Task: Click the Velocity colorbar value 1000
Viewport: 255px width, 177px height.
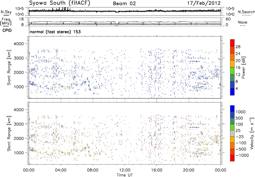Action: click(x=241, y=112)
